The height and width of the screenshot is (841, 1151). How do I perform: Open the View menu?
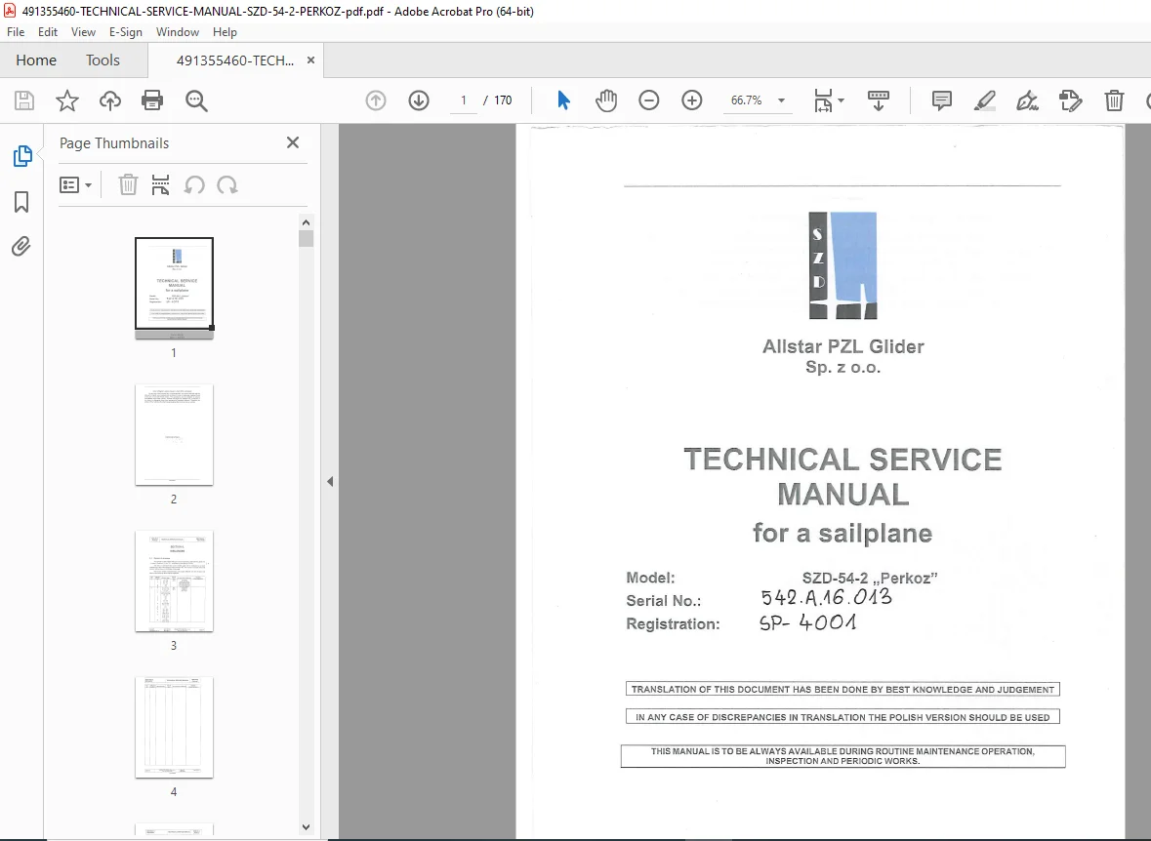click(83, 32)
